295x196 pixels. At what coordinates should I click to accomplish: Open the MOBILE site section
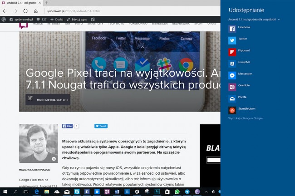click(x=37, y=24)
